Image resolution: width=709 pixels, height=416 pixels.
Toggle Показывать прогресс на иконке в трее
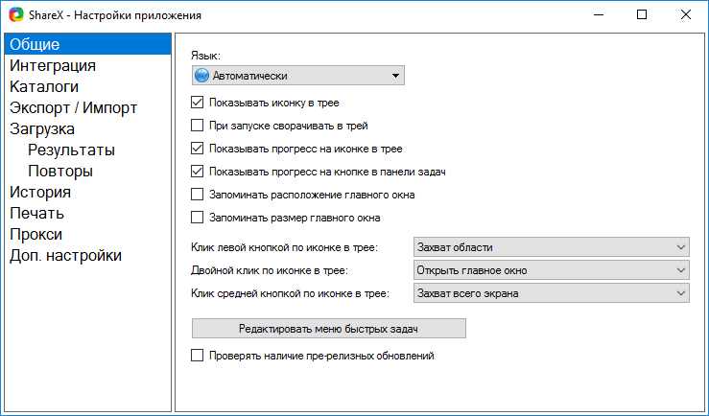(197, 149)
